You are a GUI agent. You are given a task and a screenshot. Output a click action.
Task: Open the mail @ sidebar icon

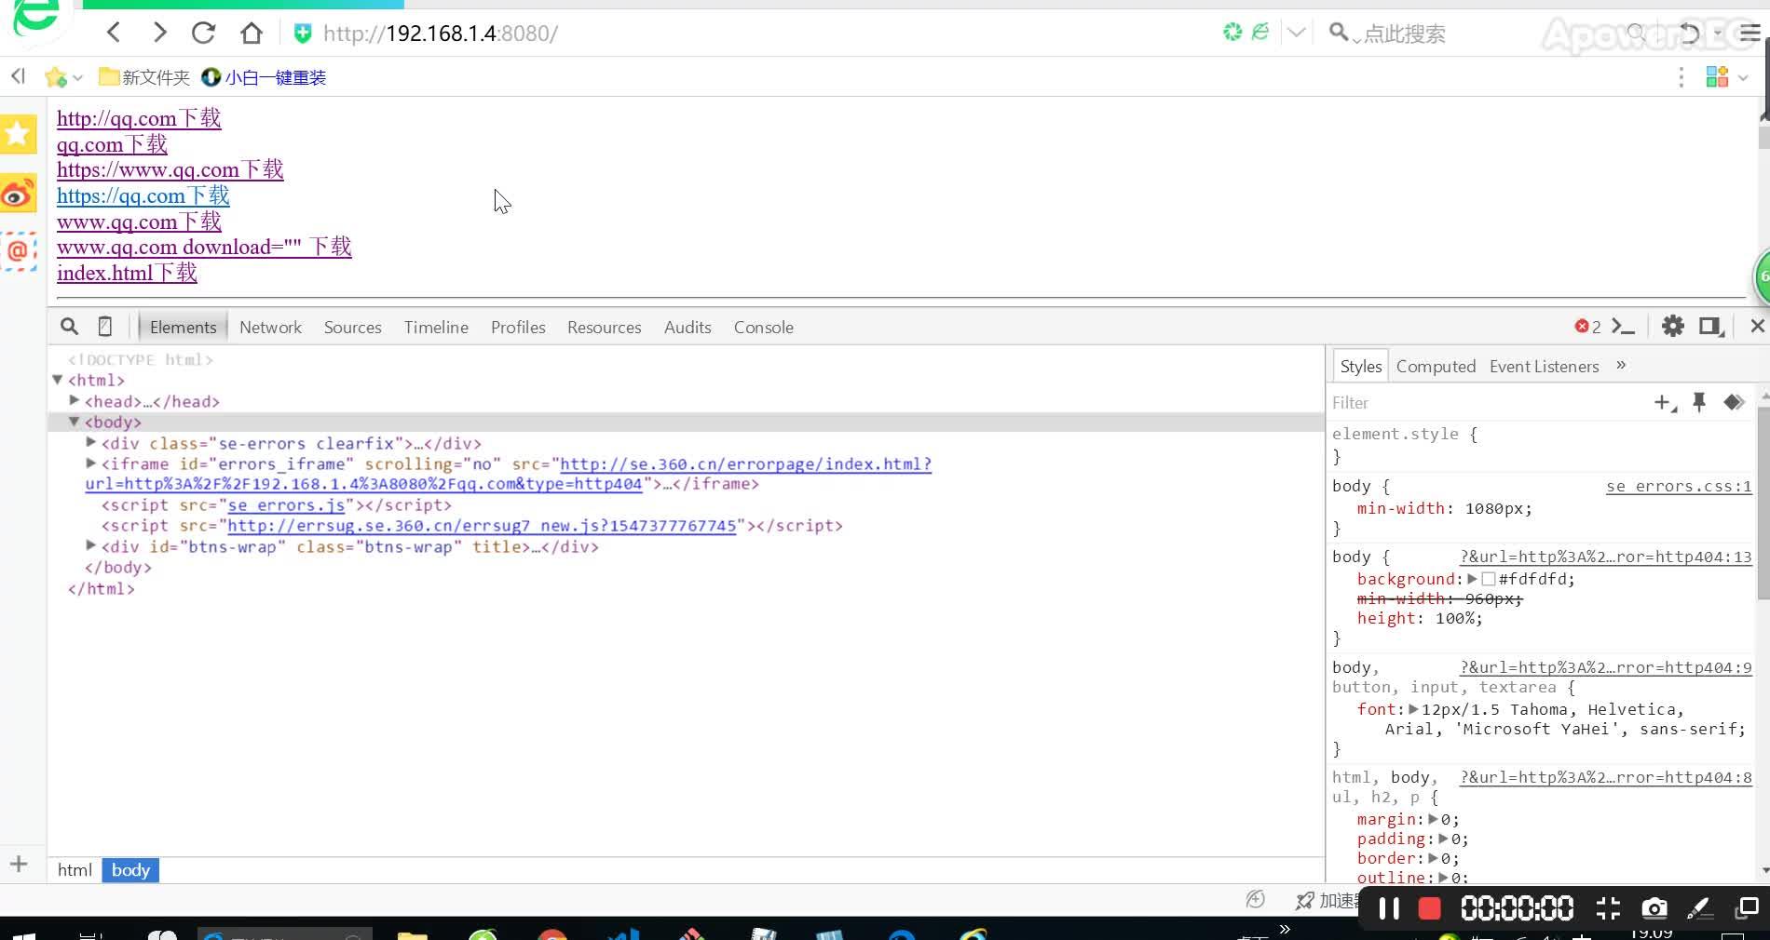[x=18, y=251]
